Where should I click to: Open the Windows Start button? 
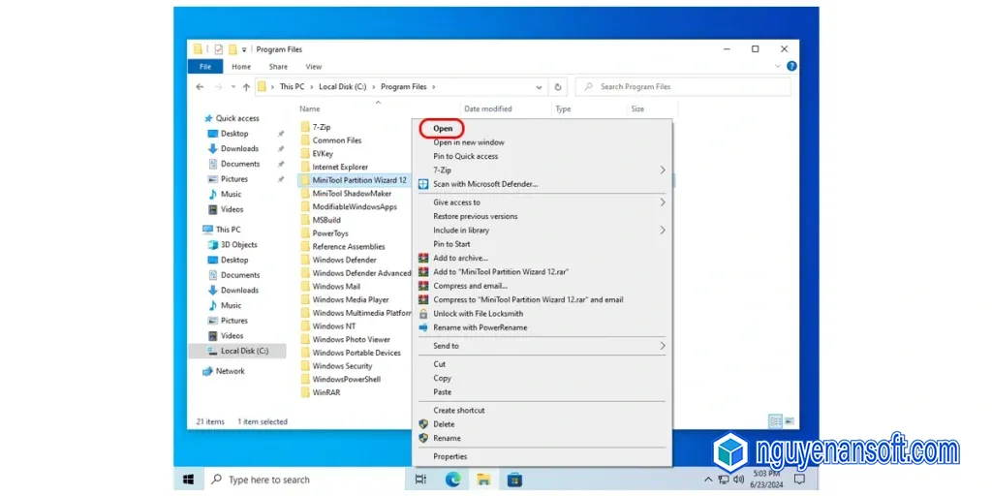coord(189,480)
